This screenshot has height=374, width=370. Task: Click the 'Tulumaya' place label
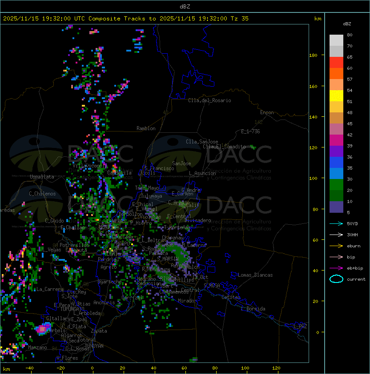(x=152, y=196)
